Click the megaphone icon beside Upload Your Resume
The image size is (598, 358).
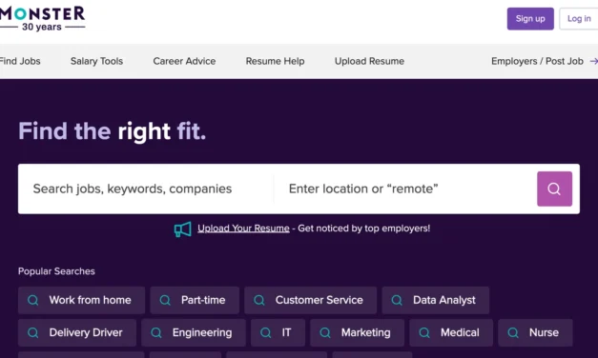(183, 229)
